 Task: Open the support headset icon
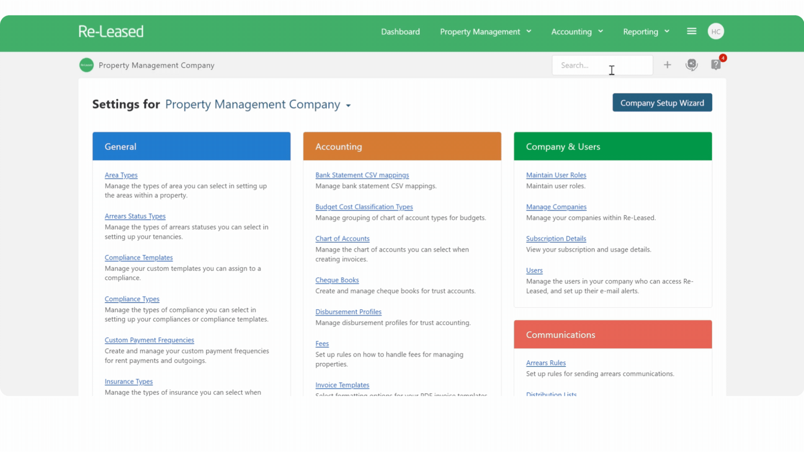[x=691, y=65]
